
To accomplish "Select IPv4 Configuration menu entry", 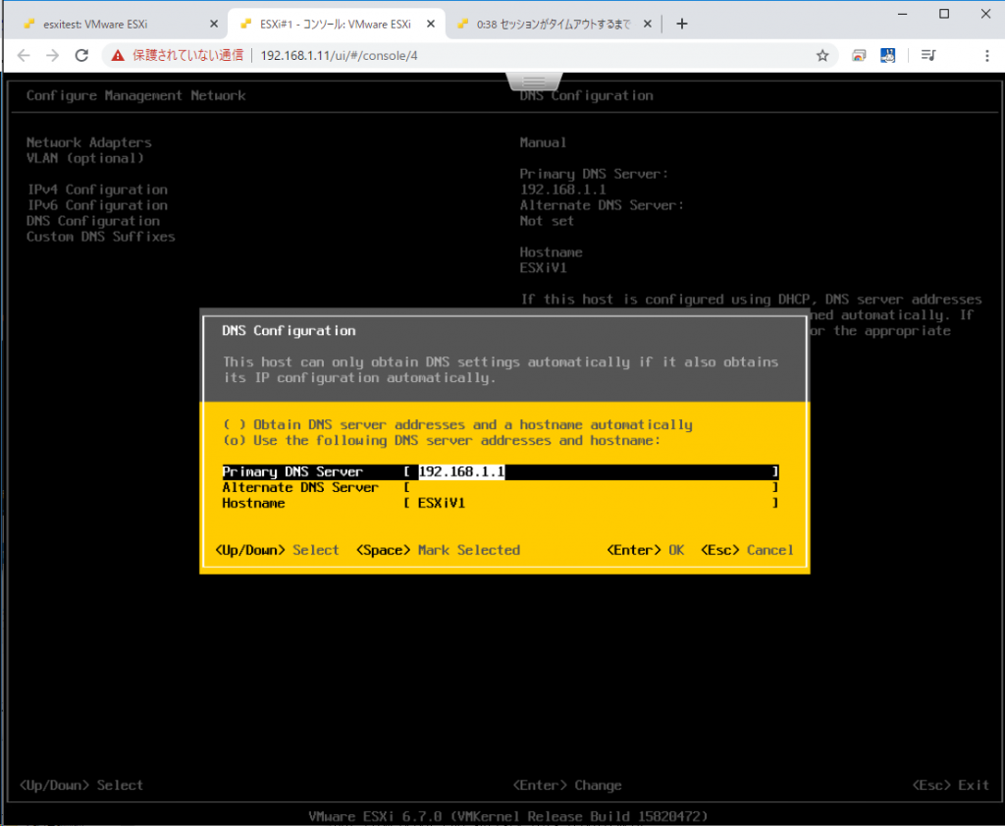I will click(x=97, y=190).
